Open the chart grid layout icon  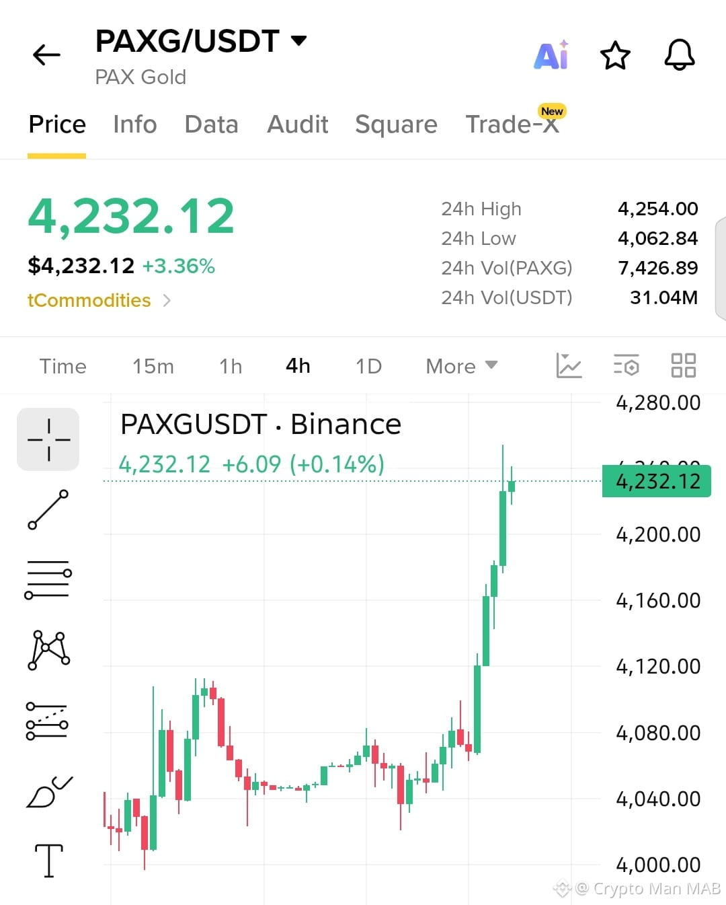[684, 365]
